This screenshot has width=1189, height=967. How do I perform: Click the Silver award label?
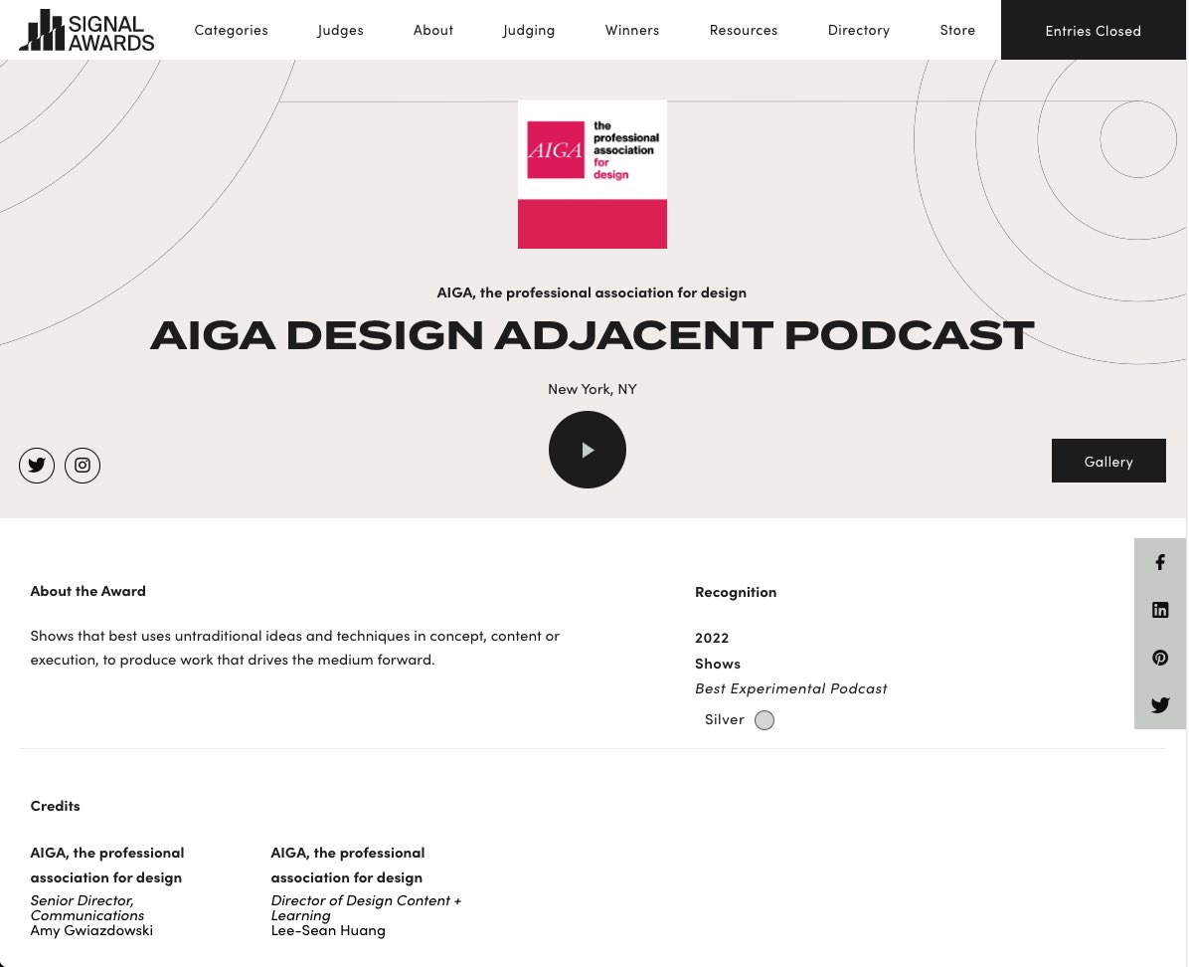tap(724, 719)
